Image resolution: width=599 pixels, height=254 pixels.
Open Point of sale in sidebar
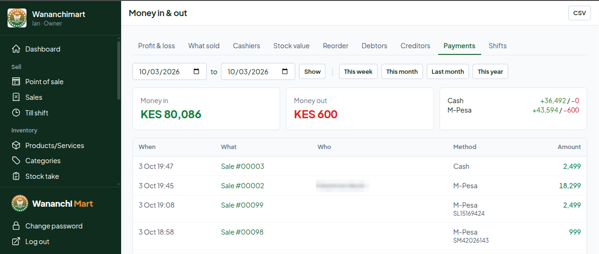pos(44,82)
